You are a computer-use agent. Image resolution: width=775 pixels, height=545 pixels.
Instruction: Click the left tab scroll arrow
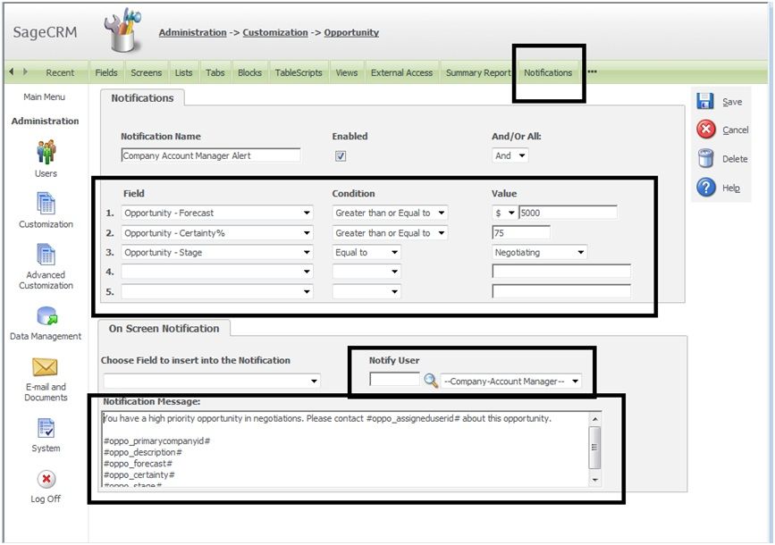click(12, 71)
